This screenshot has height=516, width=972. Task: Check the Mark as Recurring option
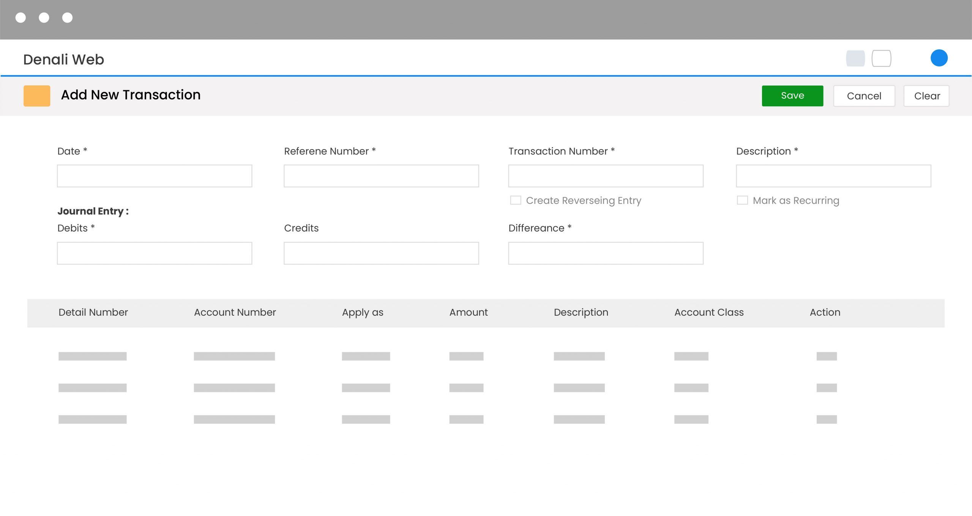[742, 200]
